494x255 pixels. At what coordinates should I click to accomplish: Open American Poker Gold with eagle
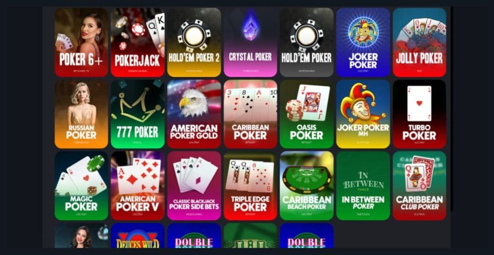pyautogui.click(x=194, y=114)
